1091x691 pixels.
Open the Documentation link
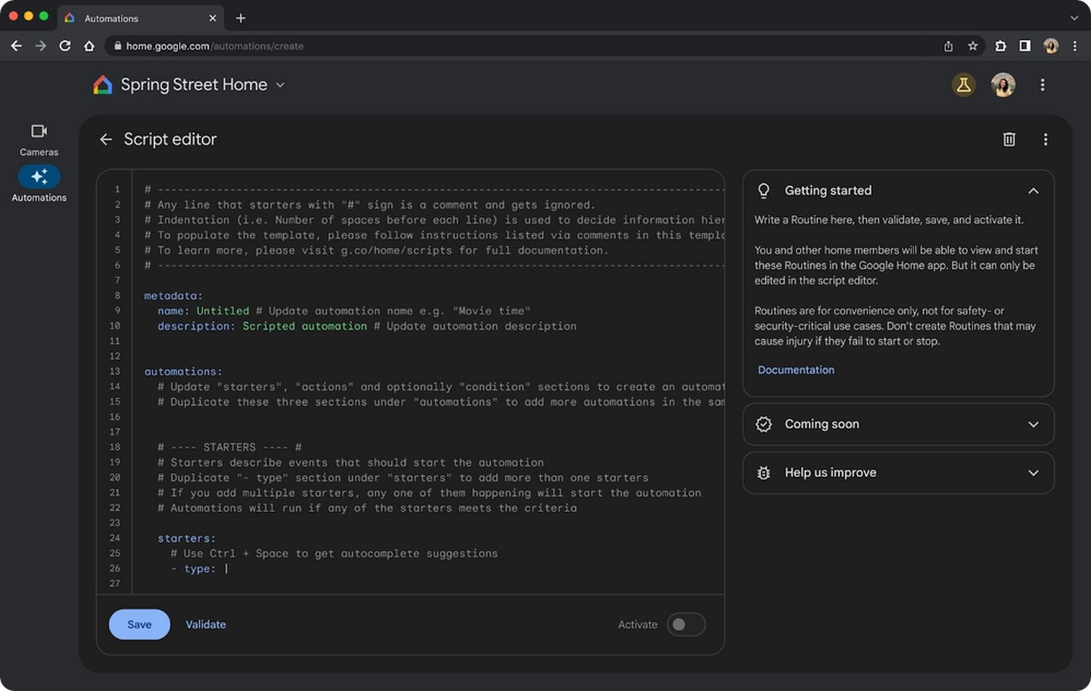click(x=796, y=370)
